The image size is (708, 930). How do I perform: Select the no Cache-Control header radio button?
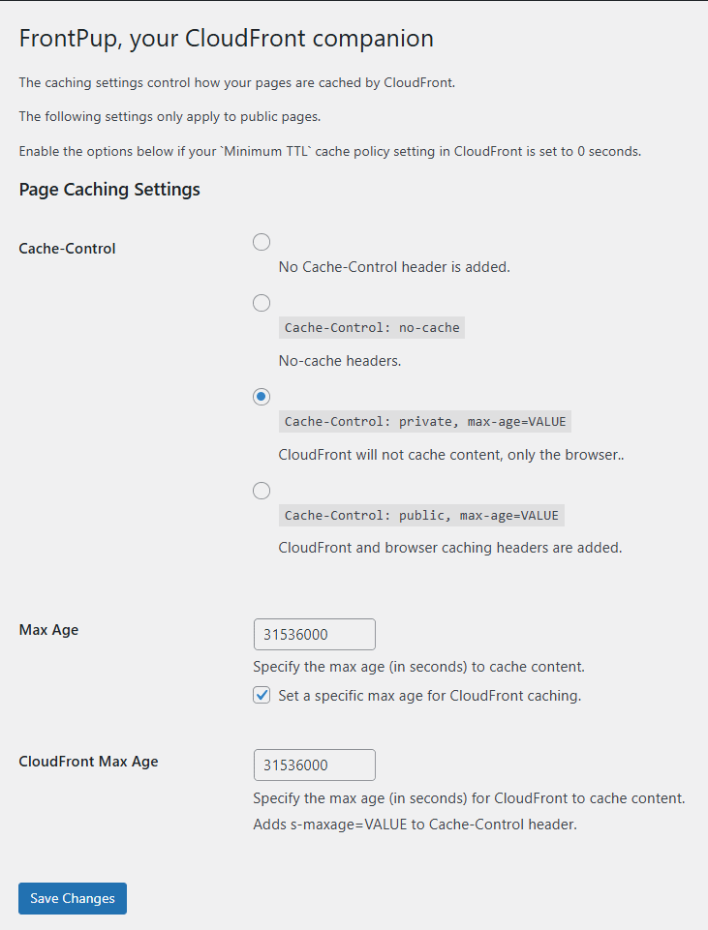pos(262,242)
